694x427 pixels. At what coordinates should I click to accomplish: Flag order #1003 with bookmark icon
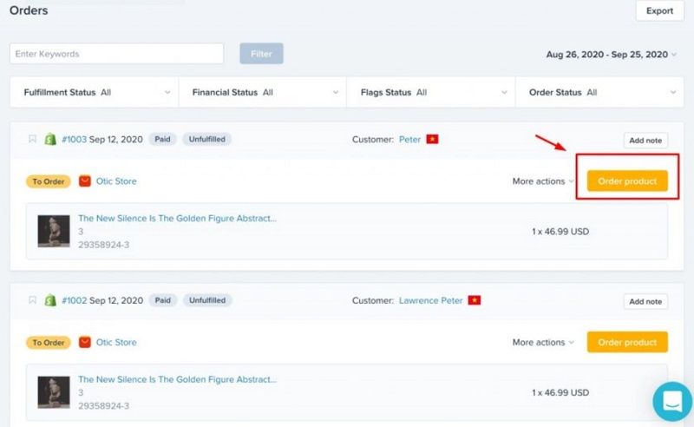point(32,139)
